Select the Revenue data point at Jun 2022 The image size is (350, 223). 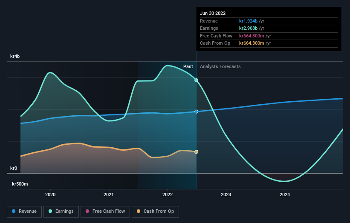pos(196,111)
